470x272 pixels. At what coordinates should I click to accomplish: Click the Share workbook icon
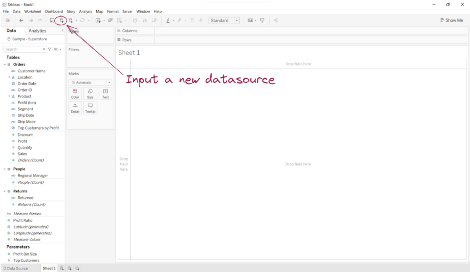[275, 20]
